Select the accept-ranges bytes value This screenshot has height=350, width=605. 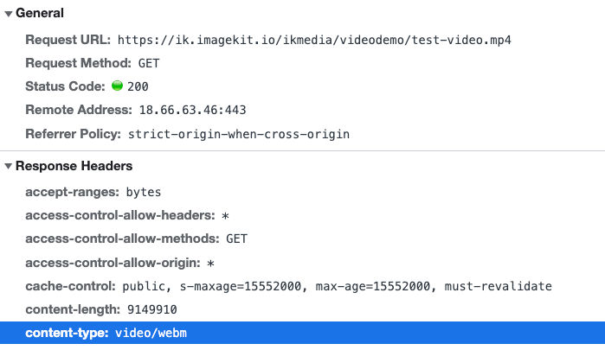pos(144,192)
